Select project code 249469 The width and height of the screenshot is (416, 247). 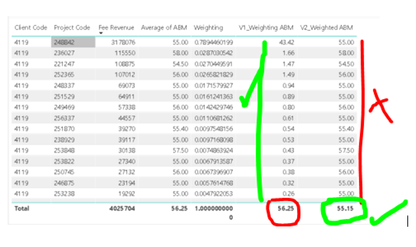(64, 107)
